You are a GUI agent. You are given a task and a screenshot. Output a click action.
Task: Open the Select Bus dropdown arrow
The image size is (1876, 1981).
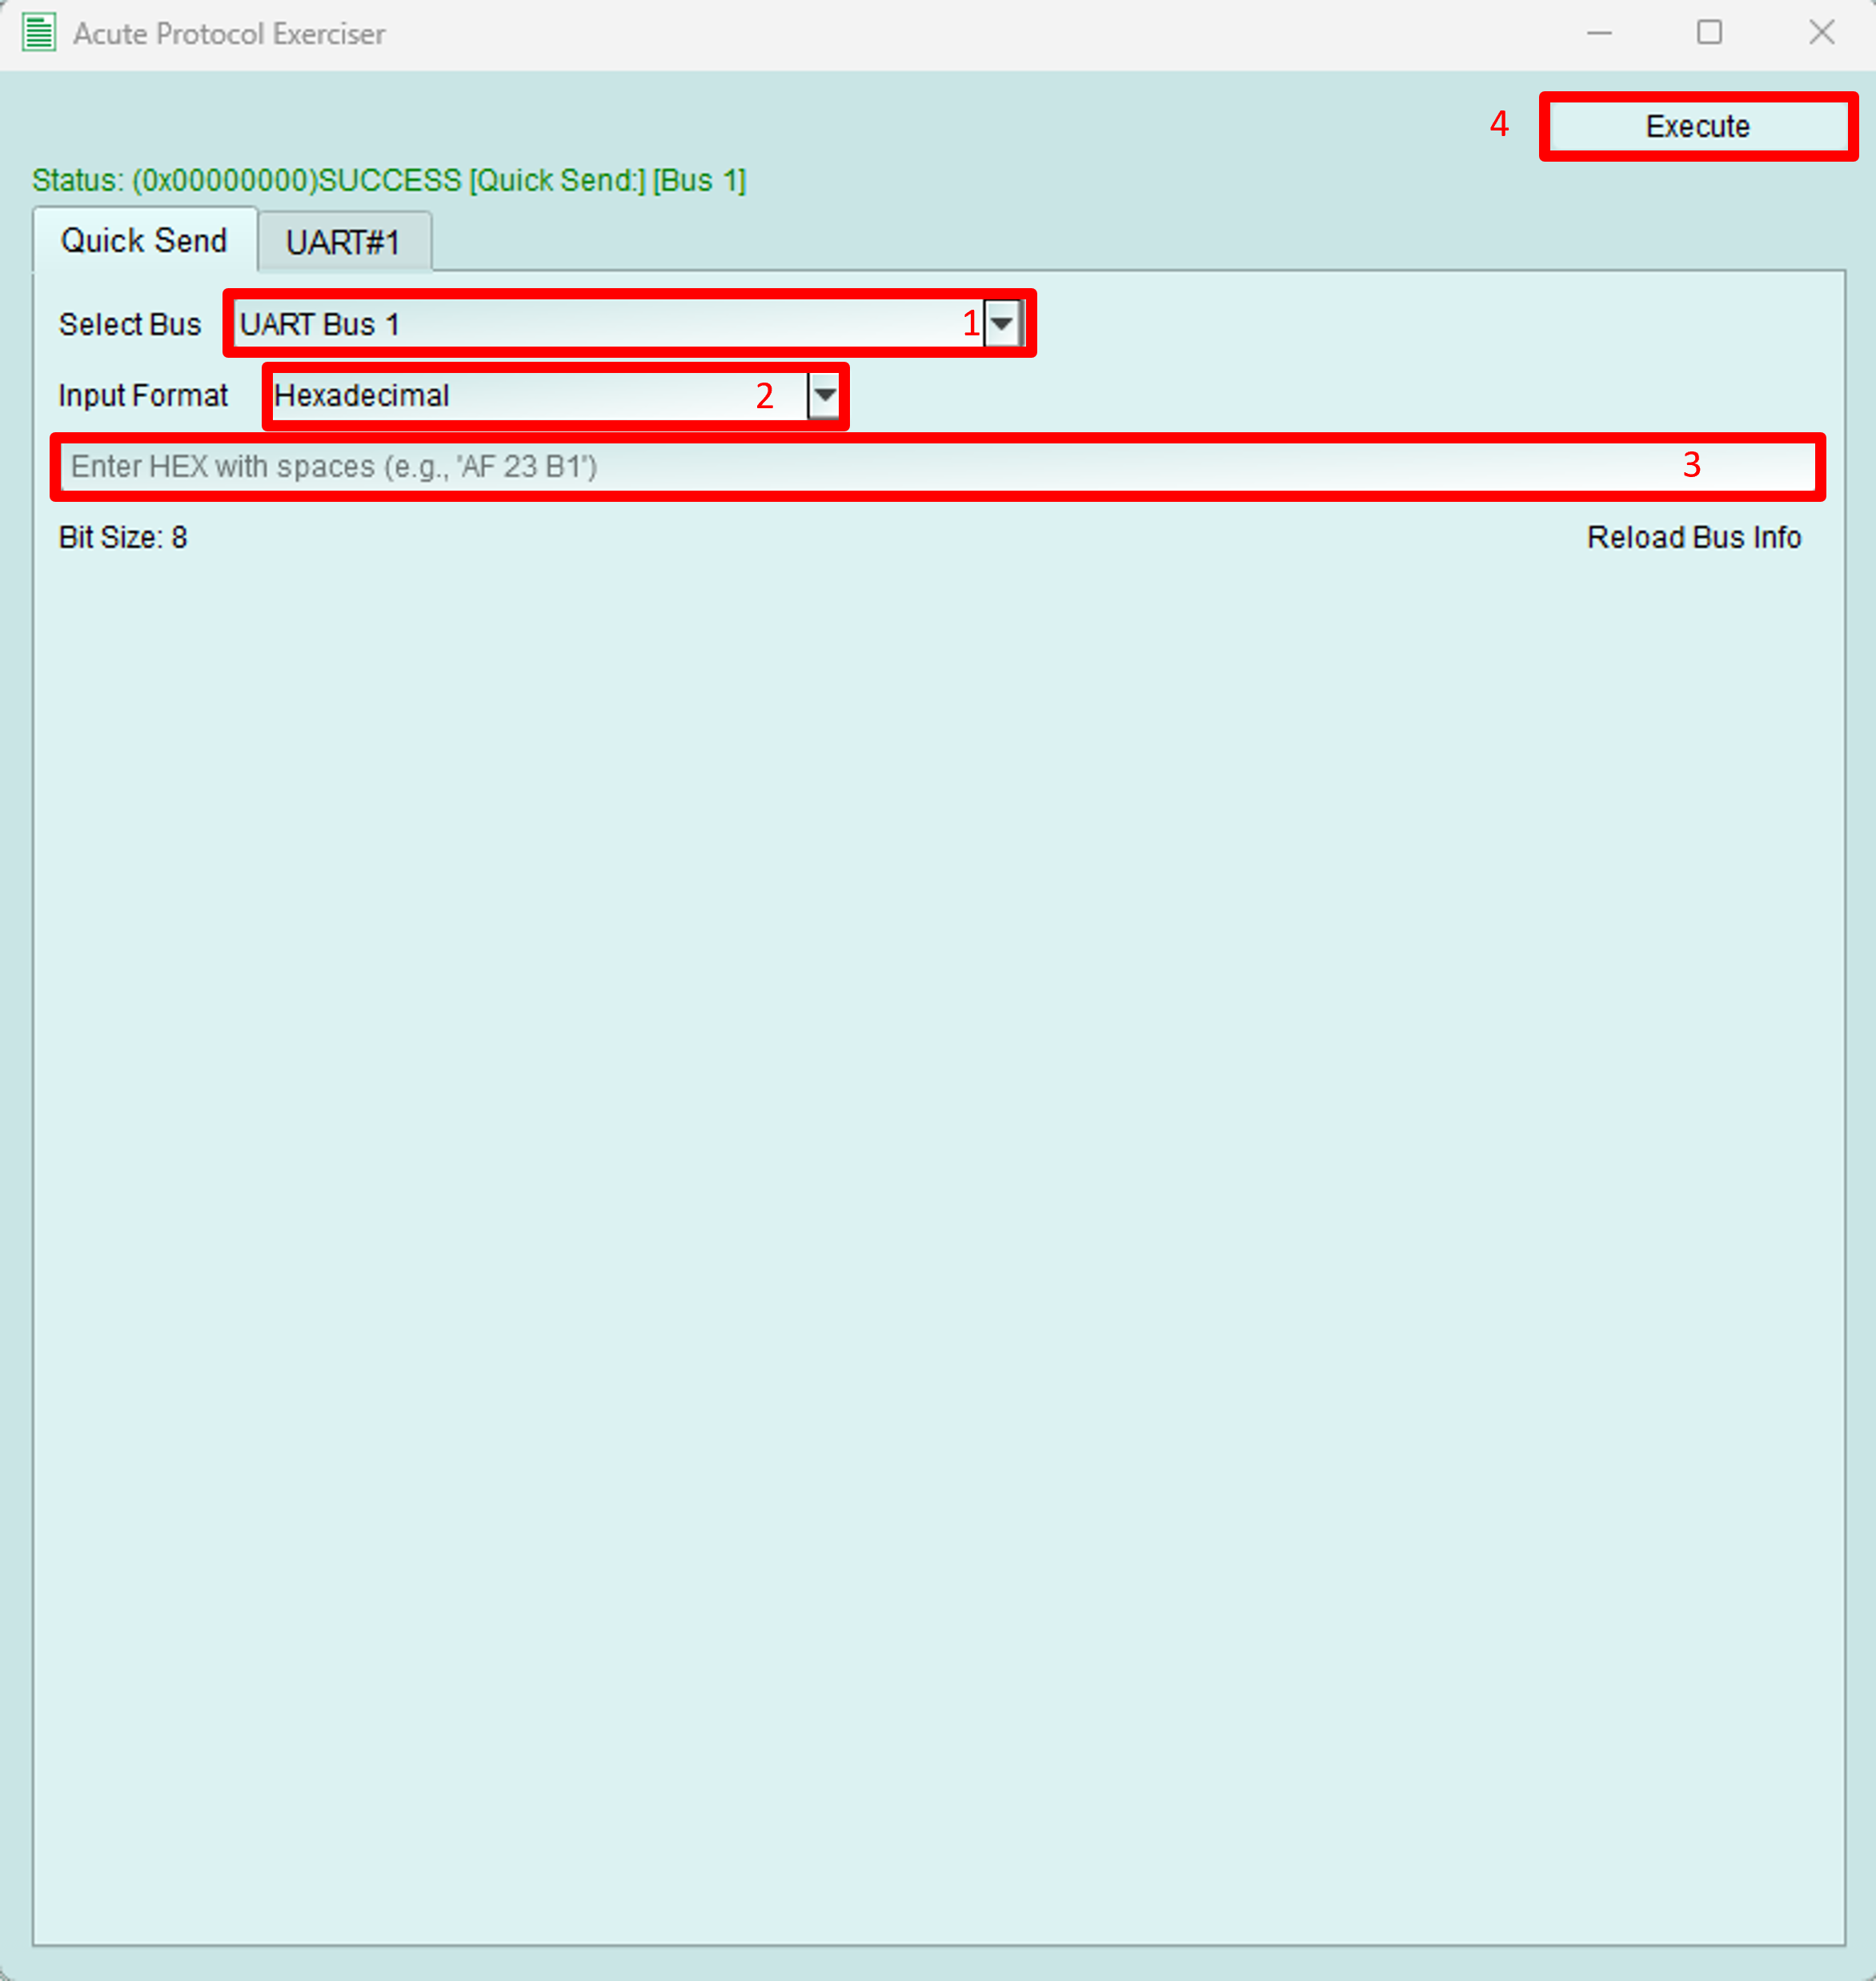1001,324
